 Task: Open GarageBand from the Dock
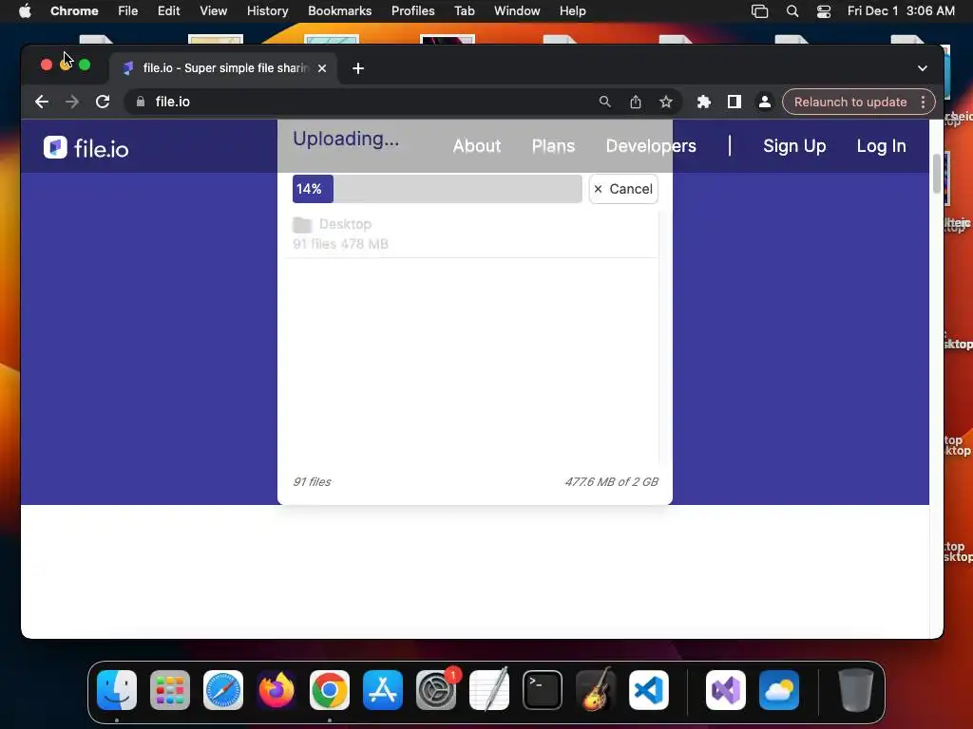pyautogui.click(x=596, y=690)
